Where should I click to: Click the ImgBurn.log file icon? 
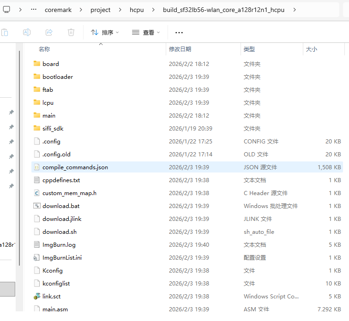tap(37, 244)
